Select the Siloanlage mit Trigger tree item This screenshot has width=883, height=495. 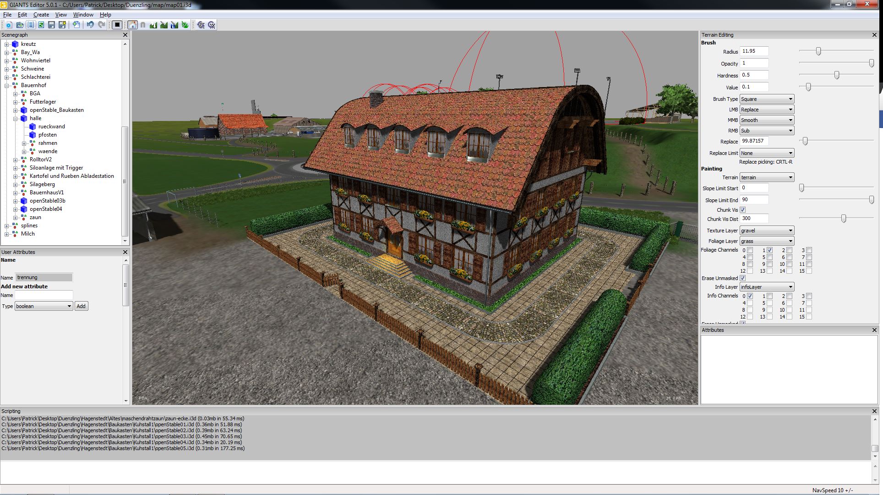(56, 168)
